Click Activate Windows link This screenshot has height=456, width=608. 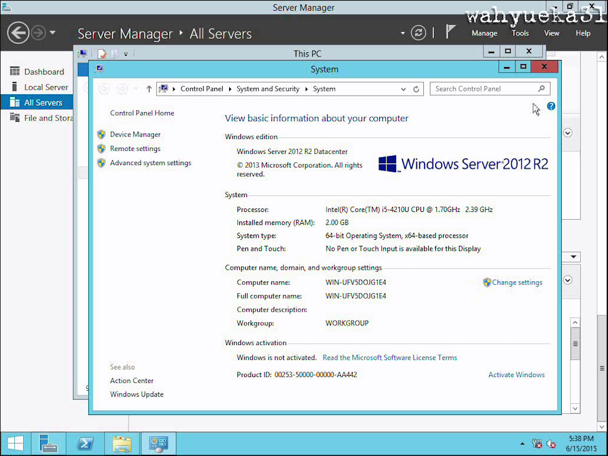click(516, 375)
